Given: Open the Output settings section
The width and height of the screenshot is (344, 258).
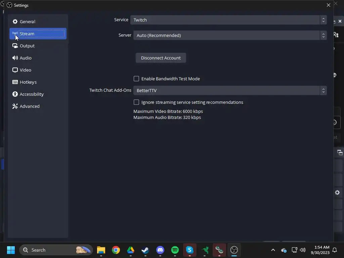Looking at the screenshot, I should point(38,46).
